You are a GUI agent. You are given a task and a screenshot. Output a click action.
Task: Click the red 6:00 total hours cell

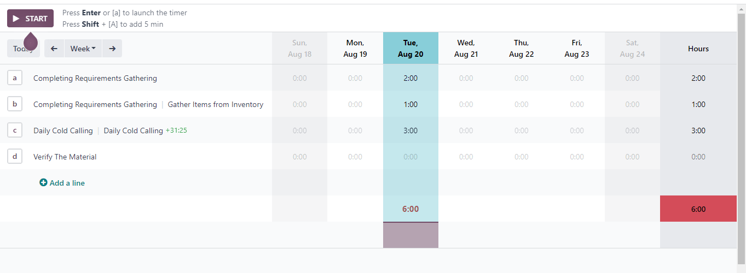click(698, 209)
